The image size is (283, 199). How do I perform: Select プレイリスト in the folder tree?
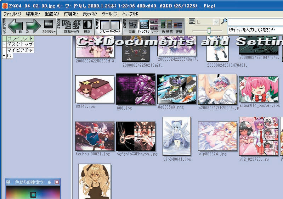click(20, 39)
